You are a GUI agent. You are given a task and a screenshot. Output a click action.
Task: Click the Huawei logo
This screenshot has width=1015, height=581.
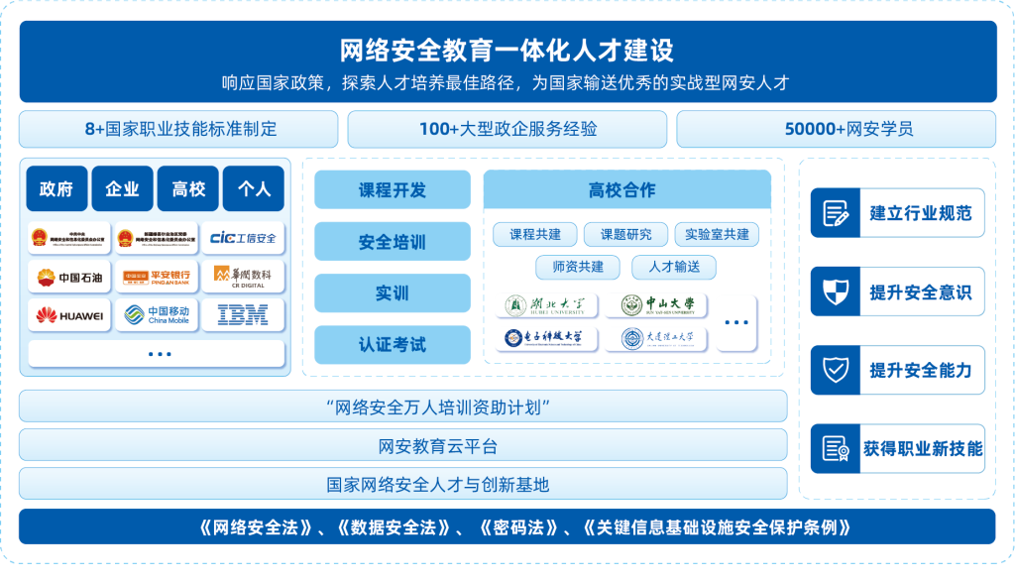[x=69, y=312]
